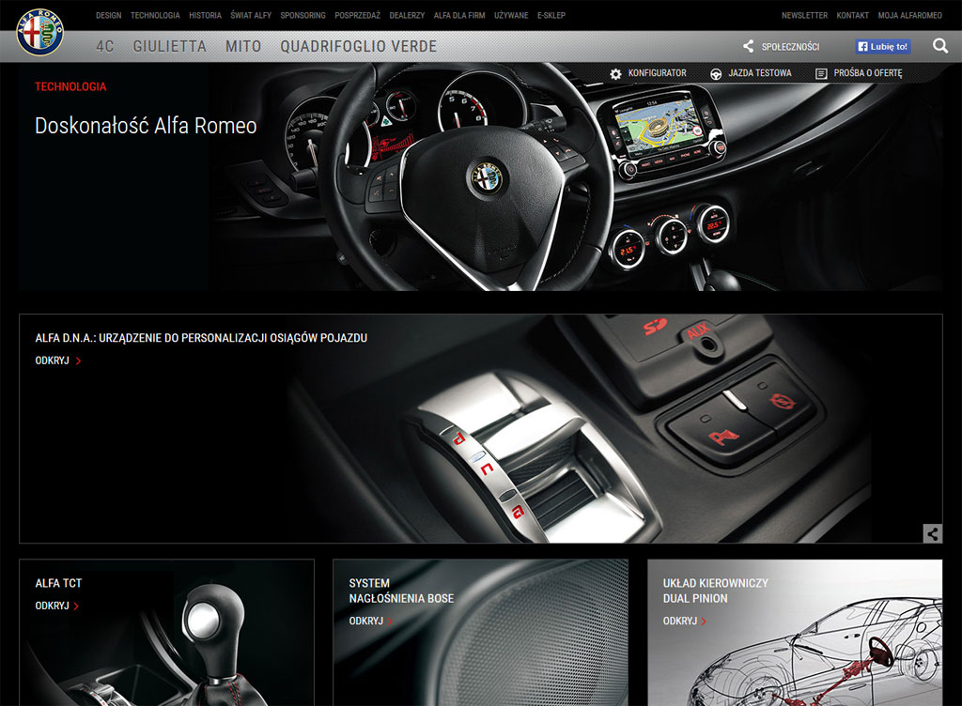Open the search magnifier icon
This screenshot has height=706, width=962.
[x=939, y=46]
